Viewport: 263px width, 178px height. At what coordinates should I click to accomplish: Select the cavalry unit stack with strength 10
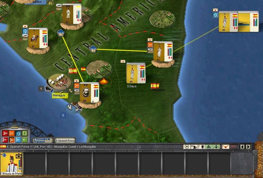click(38, 38)
